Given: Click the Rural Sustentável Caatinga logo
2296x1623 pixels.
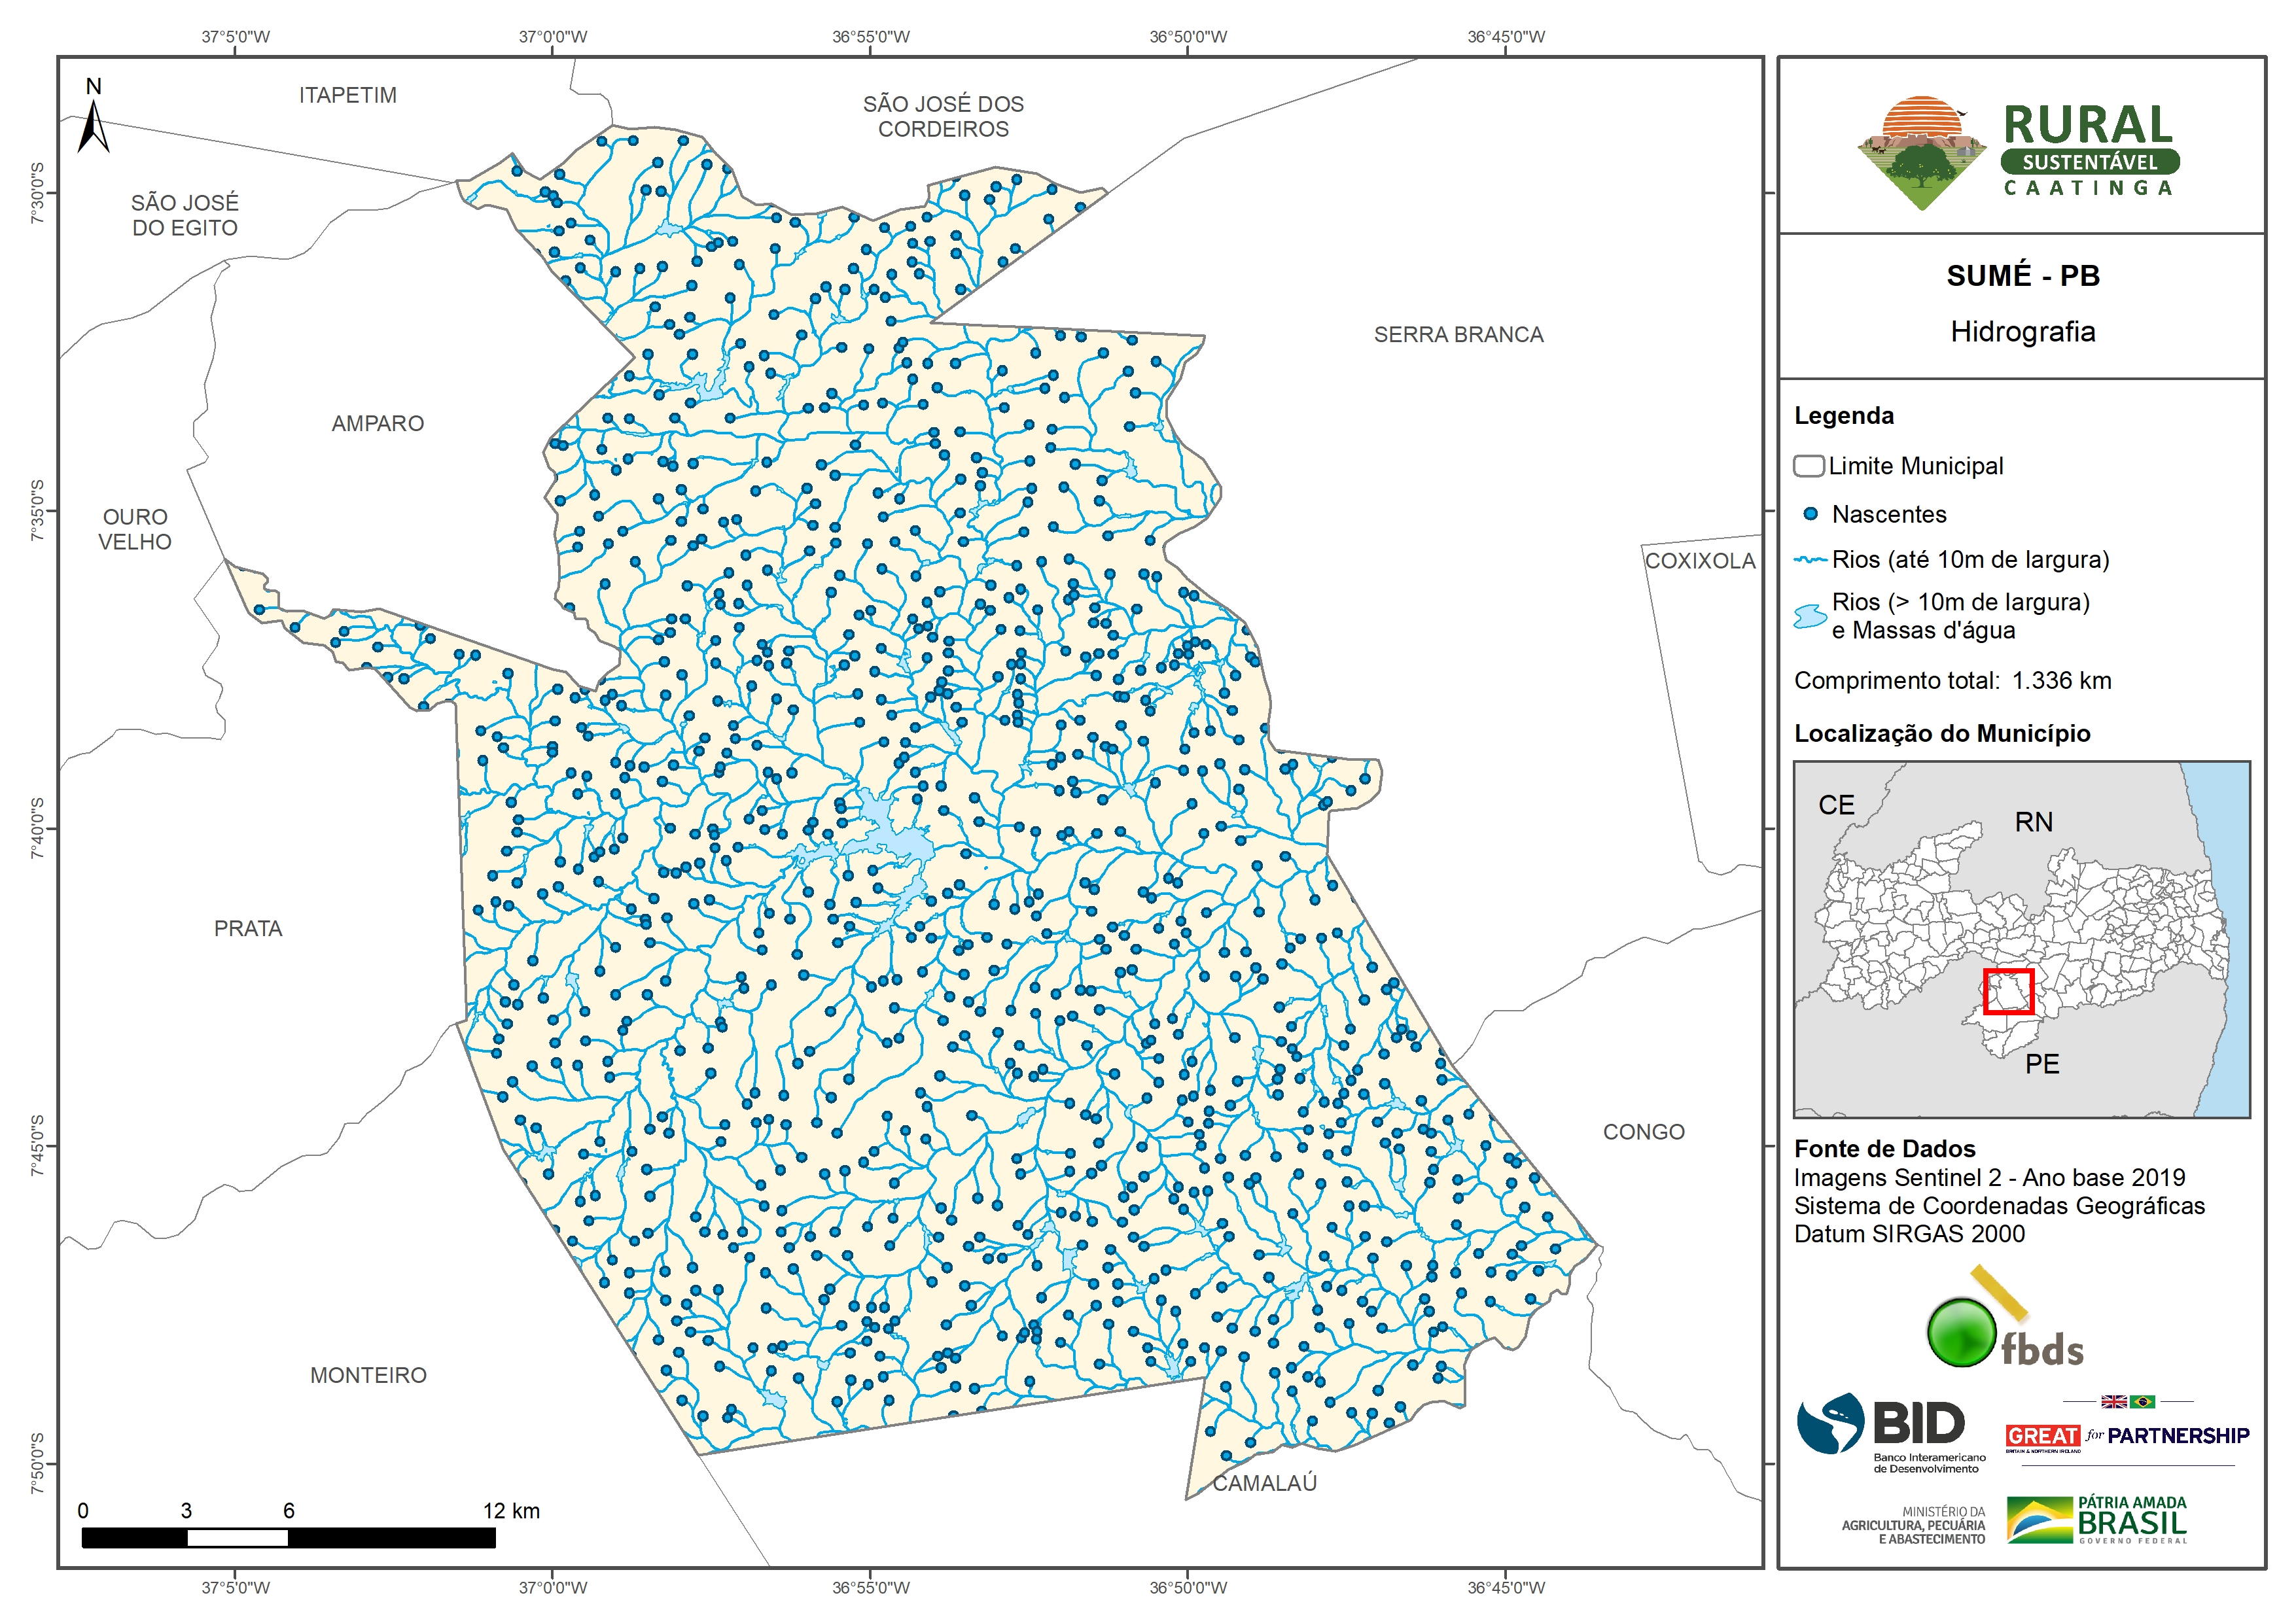Looking at the screenshot, I should (2018, 152).
